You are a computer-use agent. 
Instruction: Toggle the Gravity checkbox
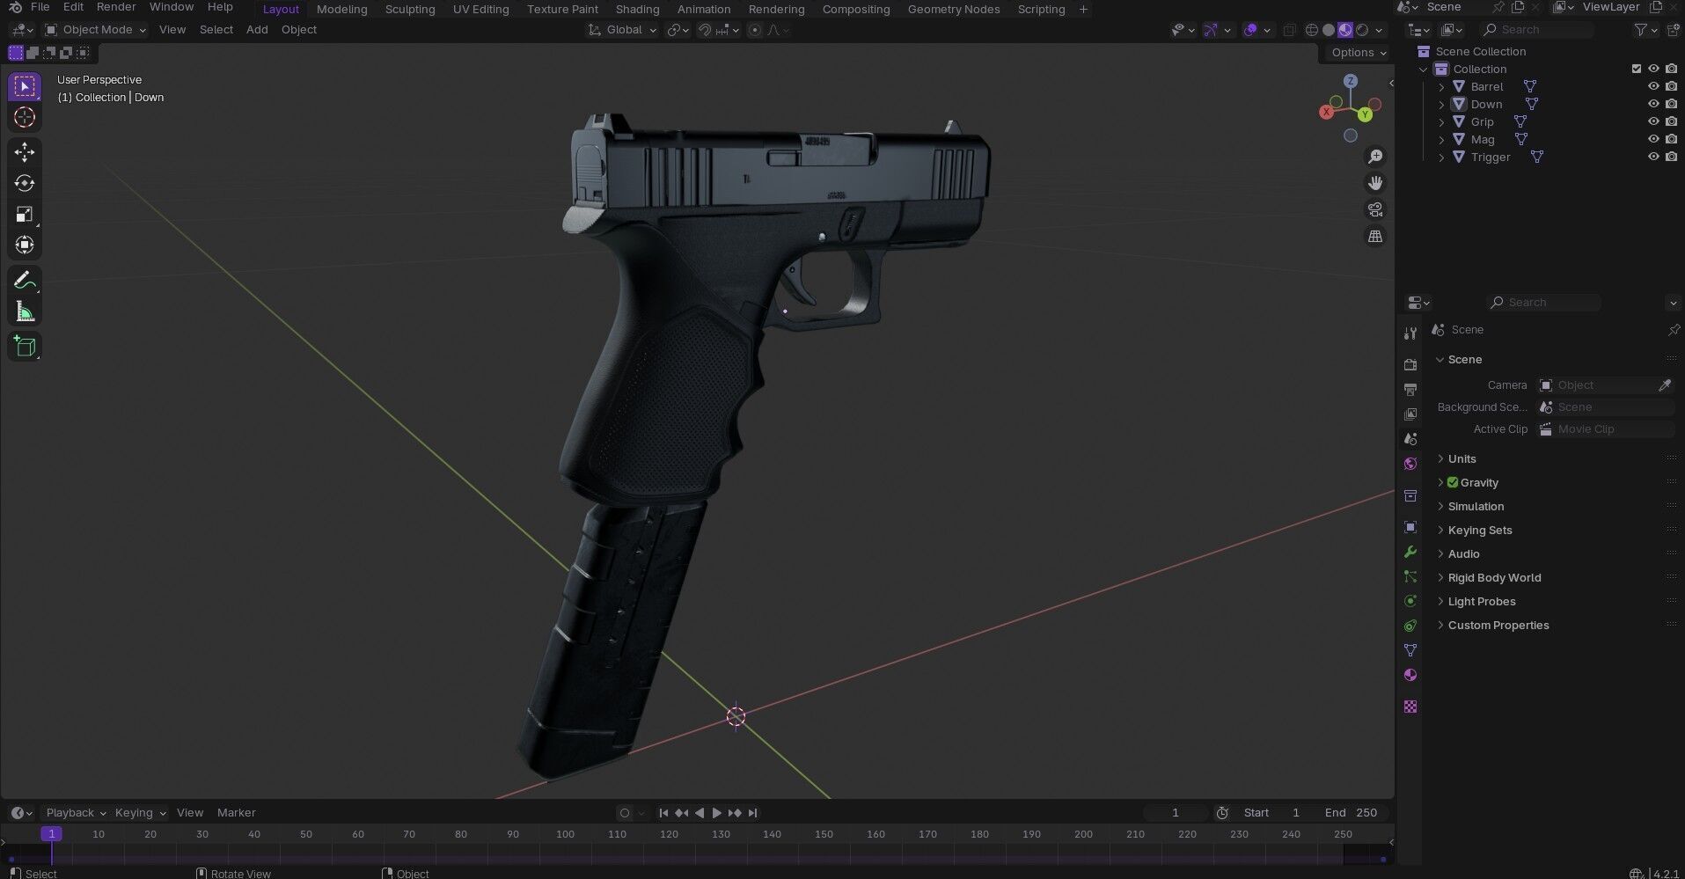[x=1453, y=482]
